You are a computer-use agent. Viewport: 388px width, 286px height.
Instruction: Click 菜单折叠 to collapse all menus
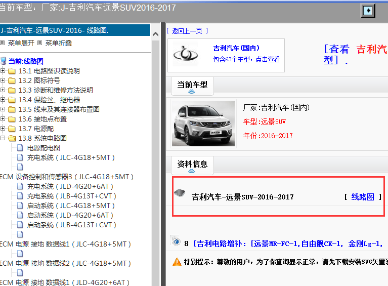[x=58, y=43]
